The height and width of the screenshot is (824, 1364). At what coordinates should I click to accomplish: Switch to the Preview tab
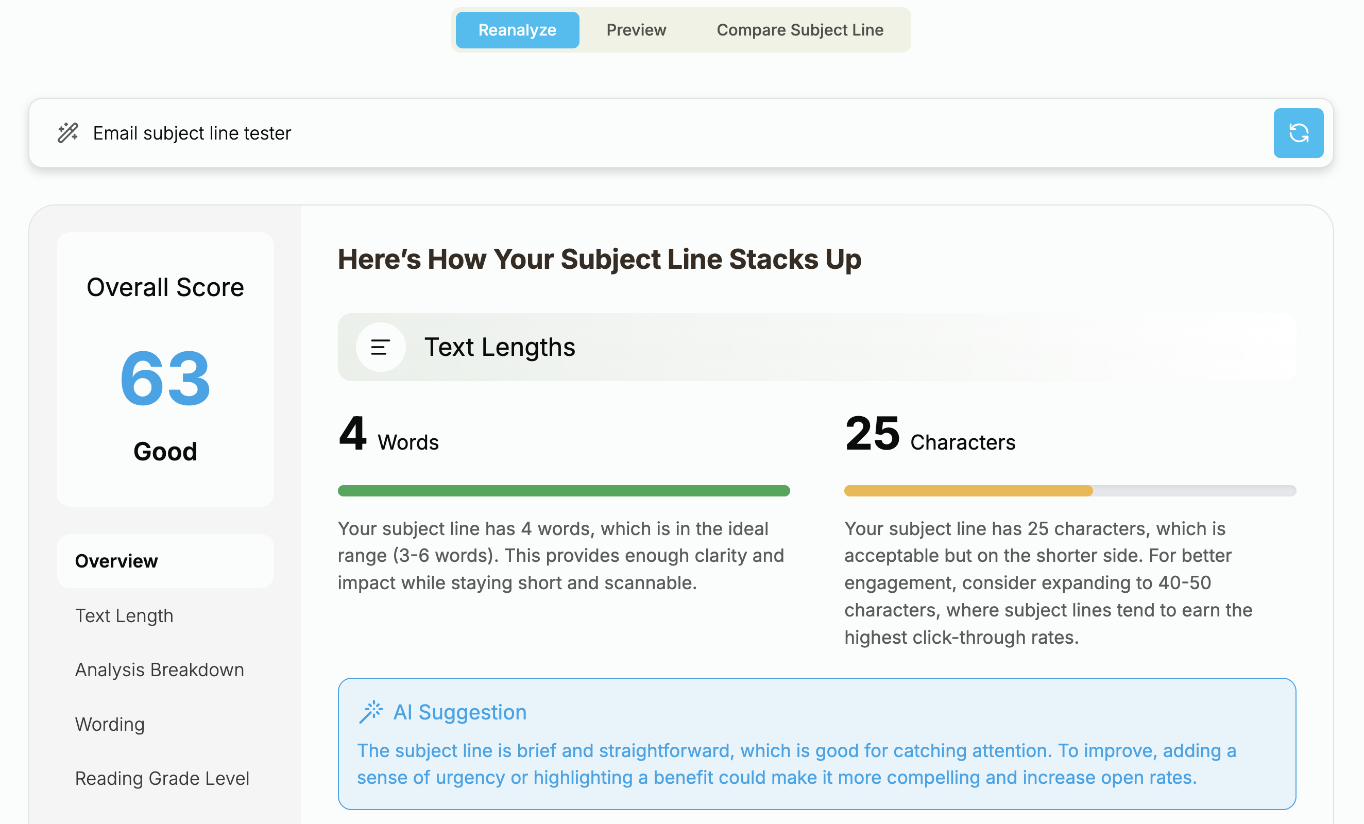[x=636, y=30]
